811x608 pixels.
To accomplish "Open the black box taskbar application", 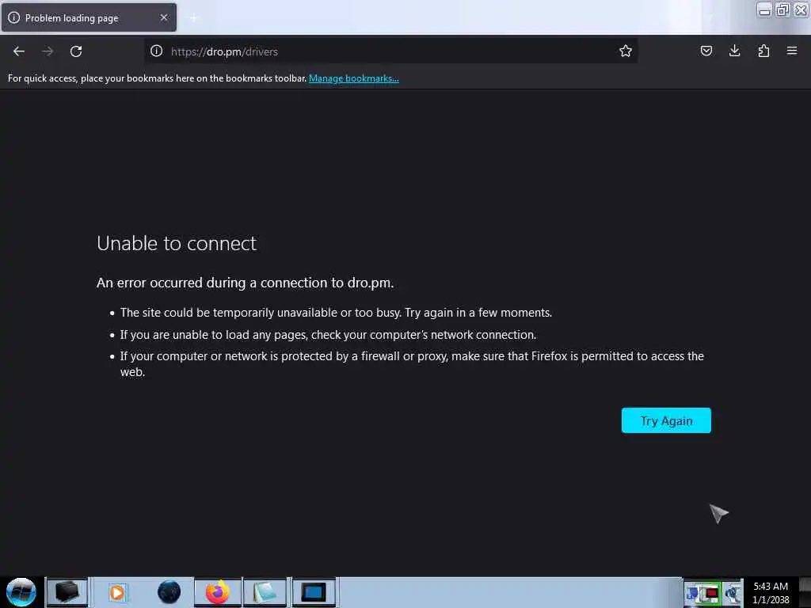I will tap(67, 592).
